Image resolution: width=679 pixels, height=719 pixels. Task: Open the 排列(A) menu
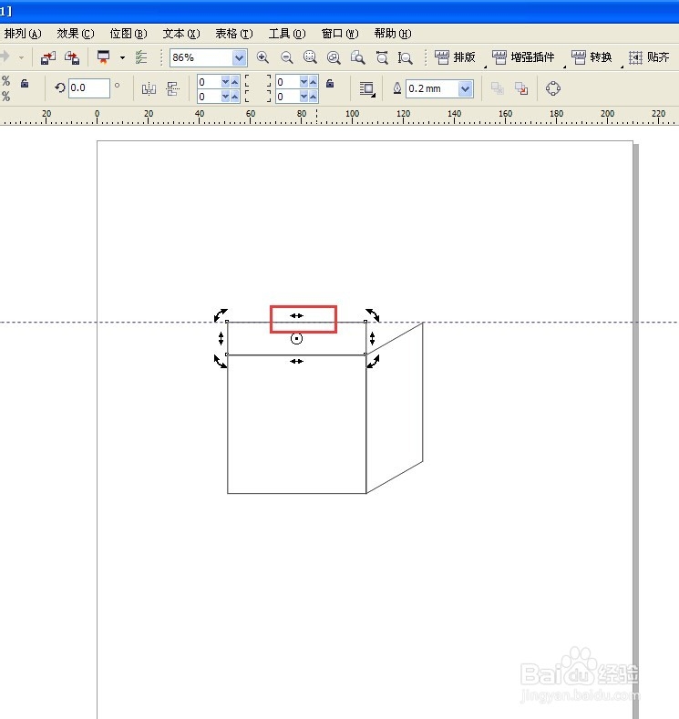click(23, 34)
